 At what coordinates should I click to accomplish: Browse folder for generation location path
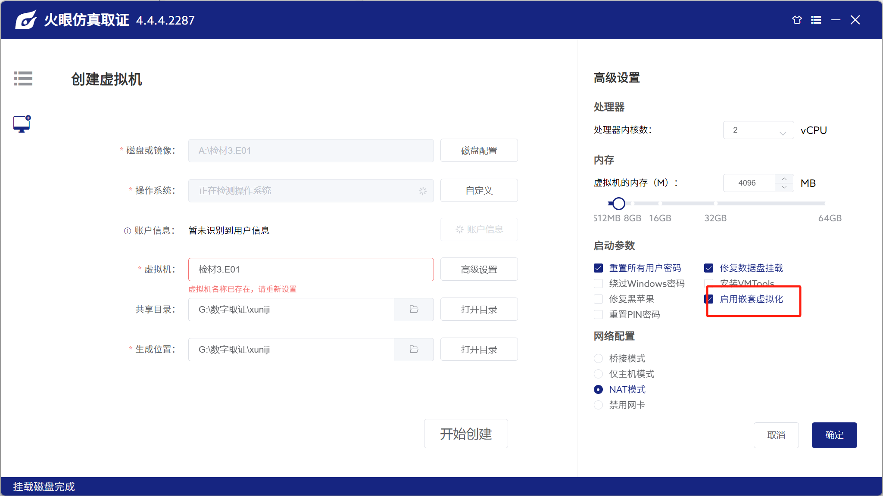[414, 350]
